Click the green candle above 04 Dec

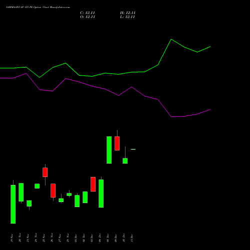(x=101, y=193)
